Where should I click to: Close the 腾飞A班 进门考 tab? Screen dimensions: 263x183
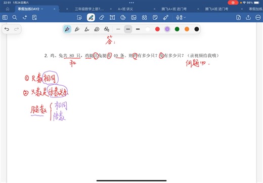point(242,9)
